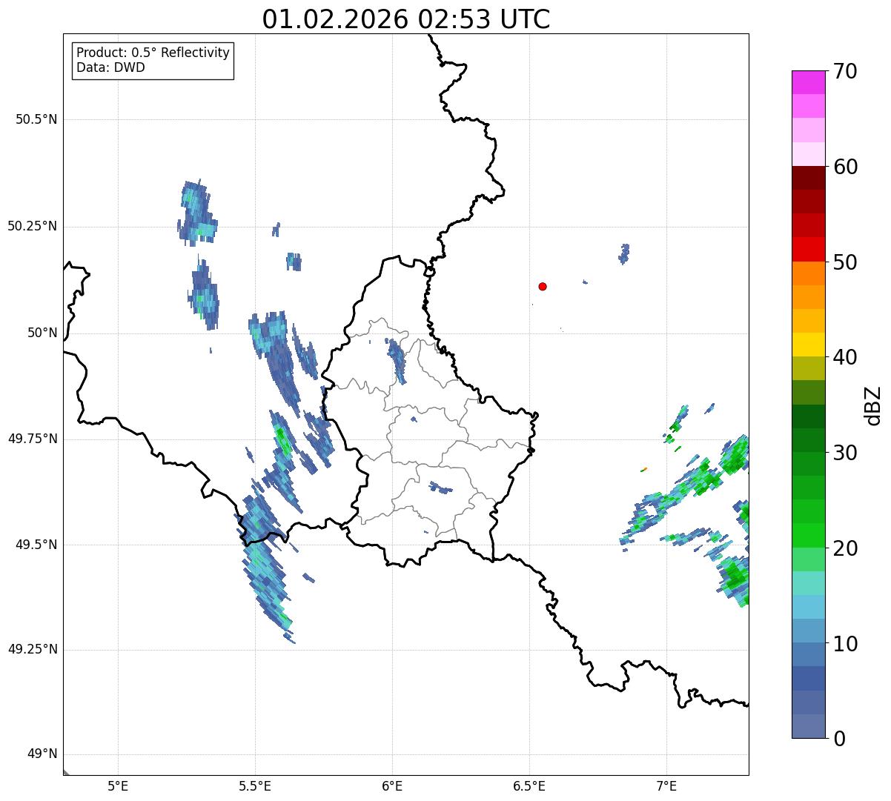The height and width of the screenshot is (801, 891).
Task: Click the orange colorbar swatch below 50
Action: [x=809, y=273]
